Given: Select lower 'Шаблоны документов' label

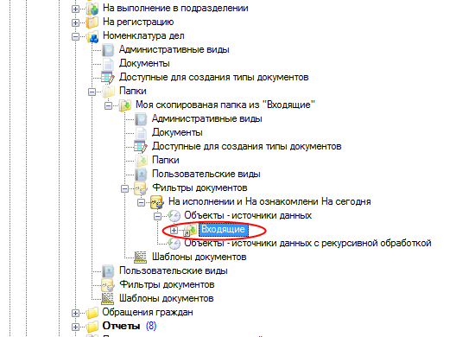Looking at the screenshot, I should click(x=167, y=299).
